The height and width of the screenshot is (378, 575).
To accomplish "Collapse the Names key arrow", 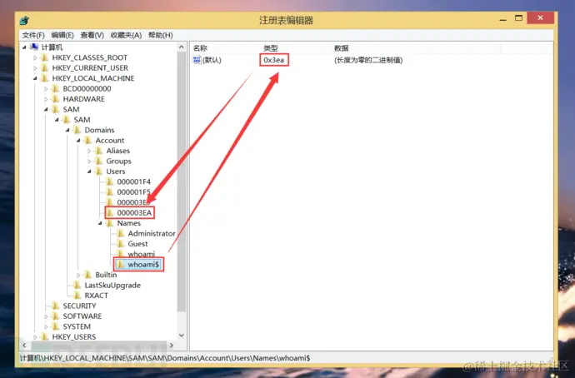I will click(100, 223).
